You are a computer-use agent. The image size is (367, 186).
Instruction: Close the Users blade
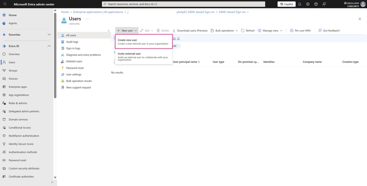coord(360,19)
